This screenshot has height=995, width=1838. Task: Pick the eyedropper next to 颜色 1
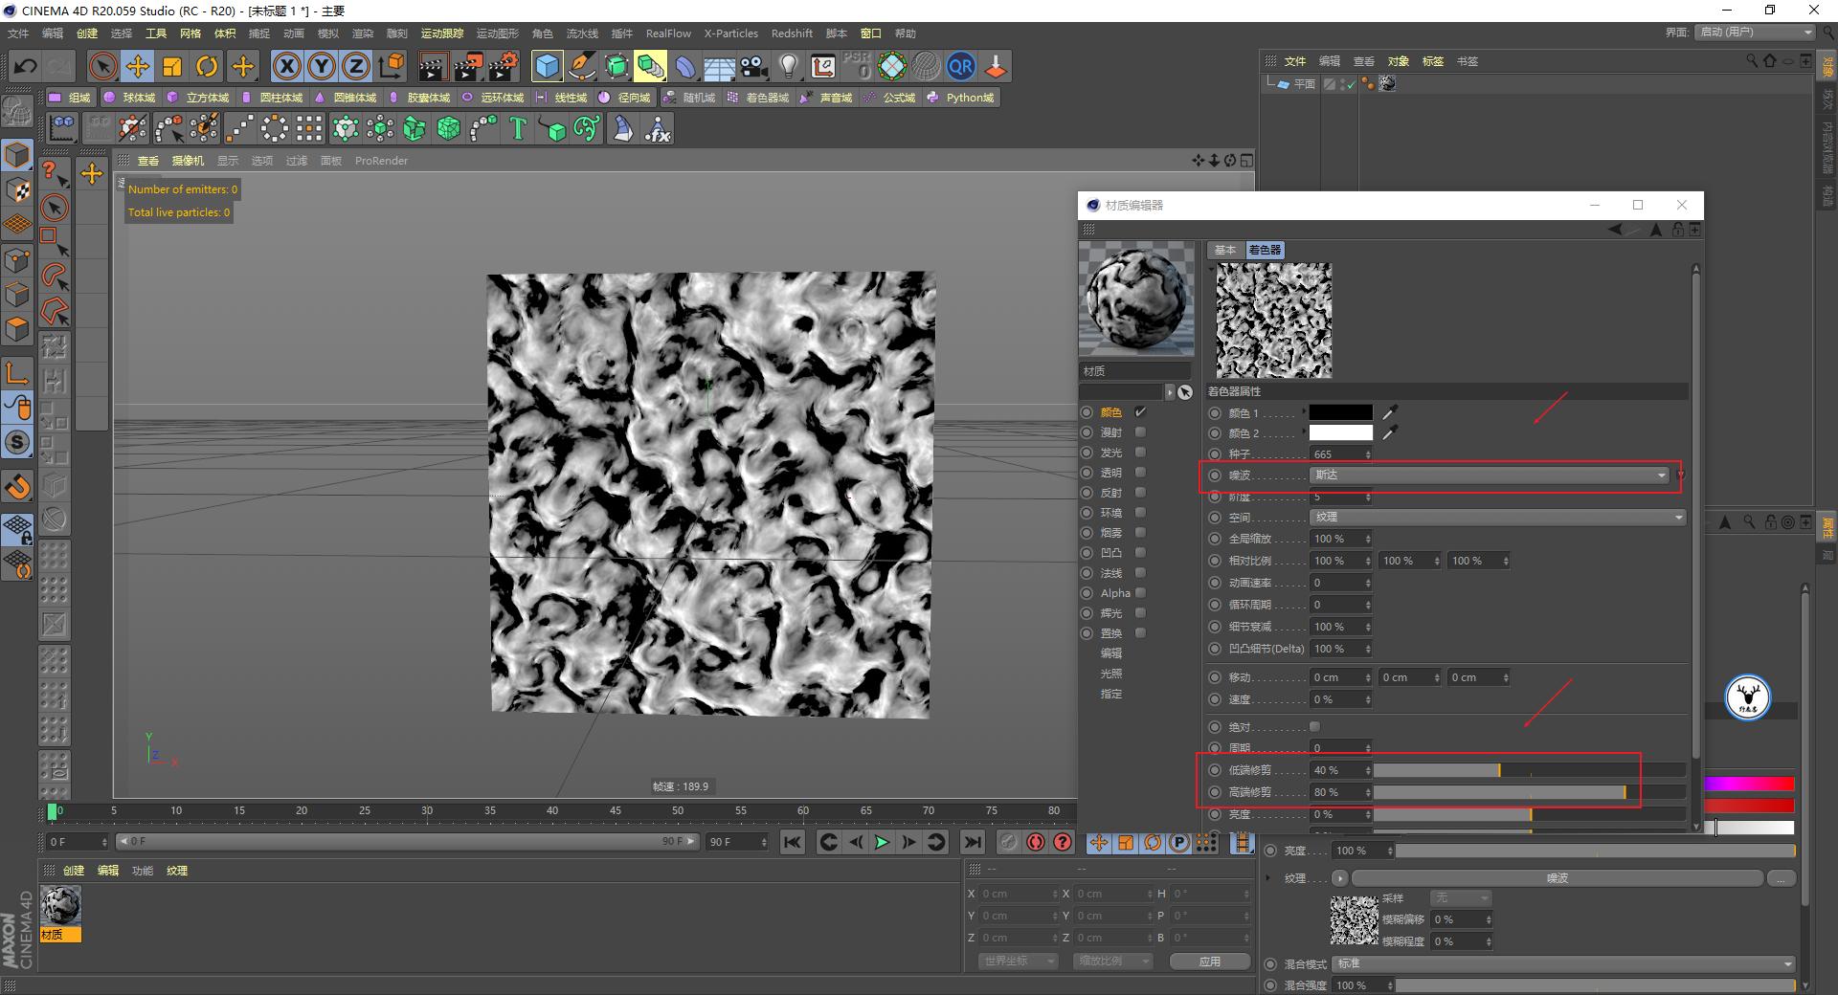point(1390,412)
